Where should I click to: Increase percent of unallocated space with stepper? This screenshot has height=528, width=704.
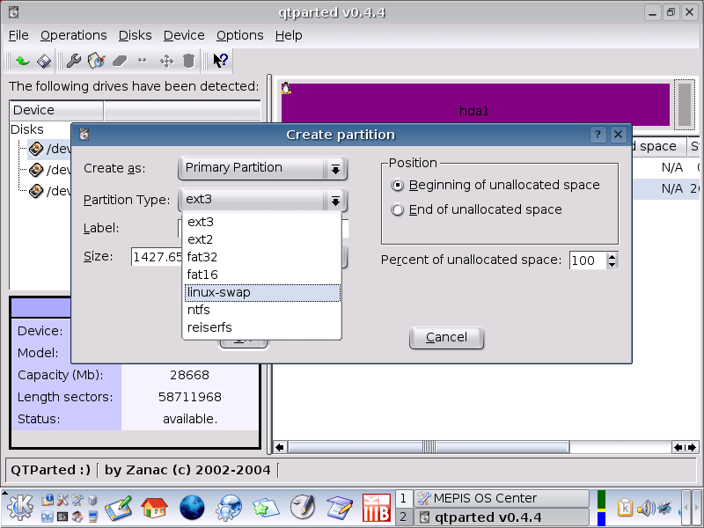click(611, 255)
